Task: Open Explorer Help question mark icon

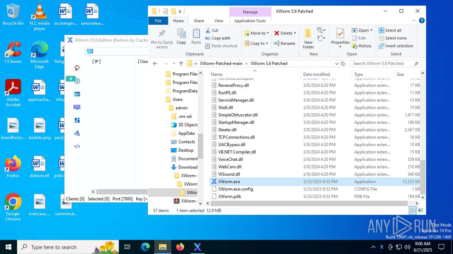Action: (x=422, y=21)
